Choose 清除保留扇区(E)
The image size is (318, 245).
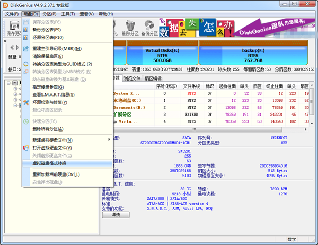(x=67, y=56)
